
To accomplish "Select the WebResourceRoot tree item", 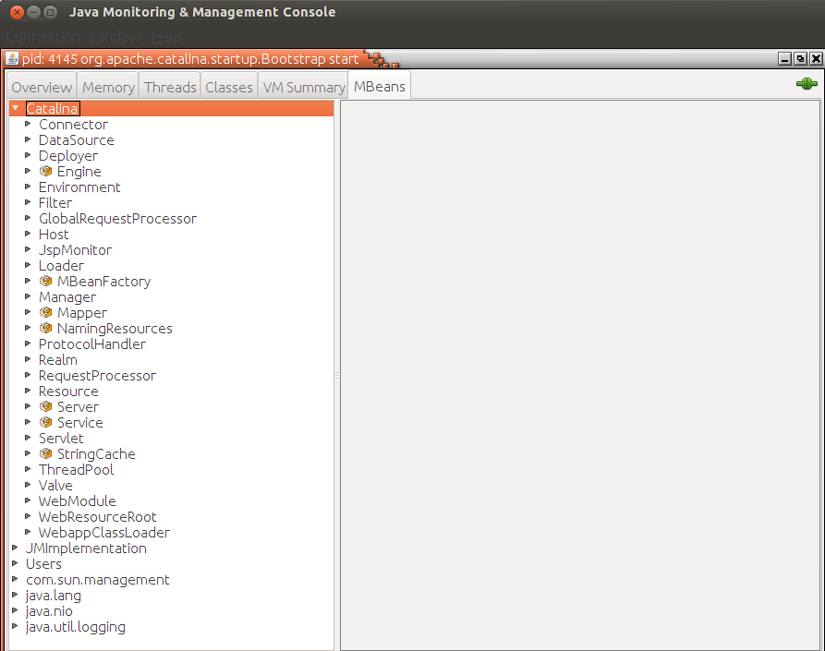I will (97, 516).
